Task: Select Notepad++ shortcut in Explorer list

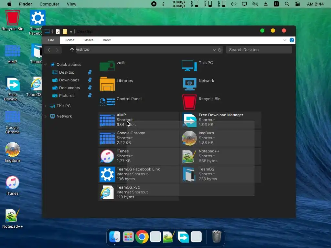Action: coord(221,156)
